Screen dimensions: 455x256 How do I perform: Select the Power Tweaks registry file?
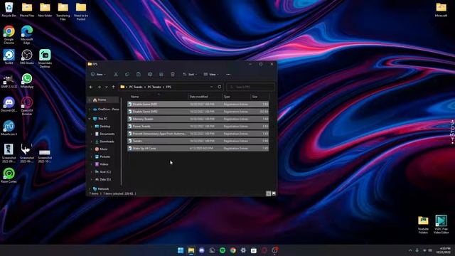click(x=198, y=127)
